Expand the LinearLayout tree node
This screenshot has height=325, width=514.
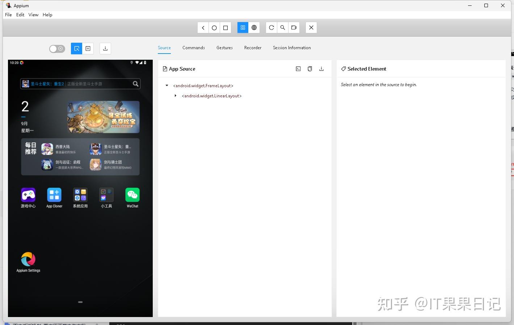pos(176,96)
